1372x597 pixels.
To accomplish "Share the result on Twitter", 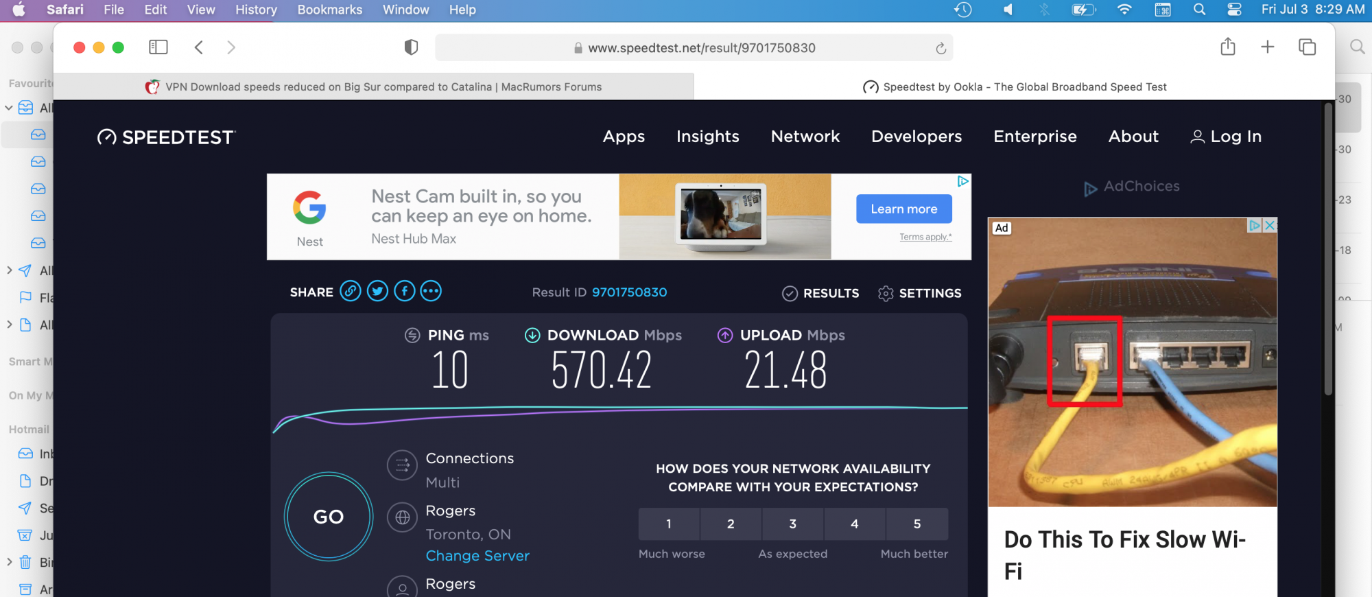I will pyautogui.click(x=377, y=291).
